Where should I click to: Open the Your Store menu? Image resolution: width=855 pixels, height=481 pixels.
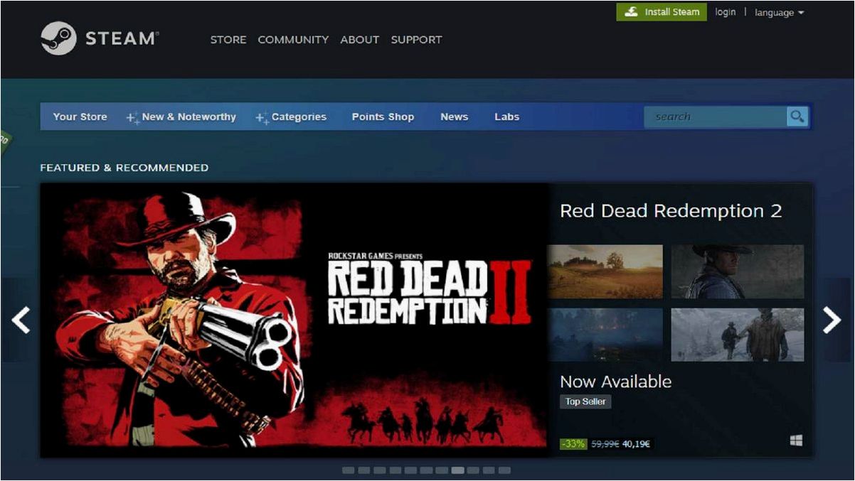coord(80,117)
